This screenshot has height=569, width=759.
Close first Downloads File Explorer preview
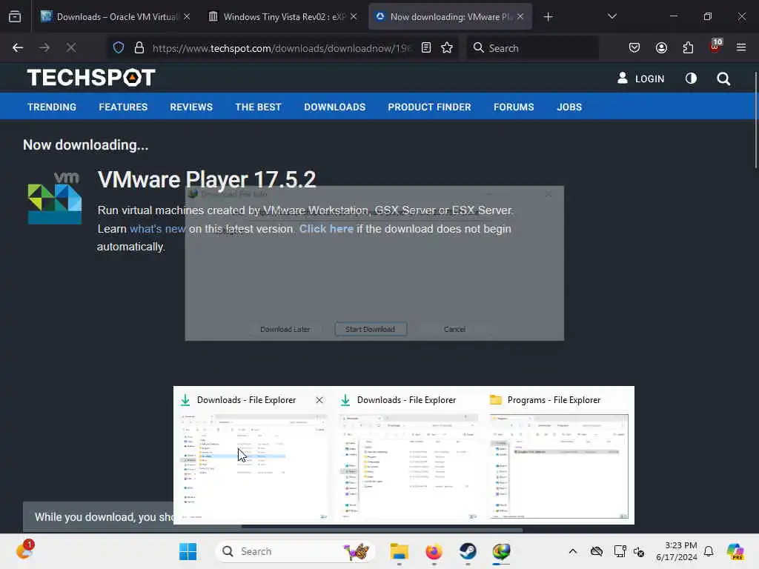point(319,400)
